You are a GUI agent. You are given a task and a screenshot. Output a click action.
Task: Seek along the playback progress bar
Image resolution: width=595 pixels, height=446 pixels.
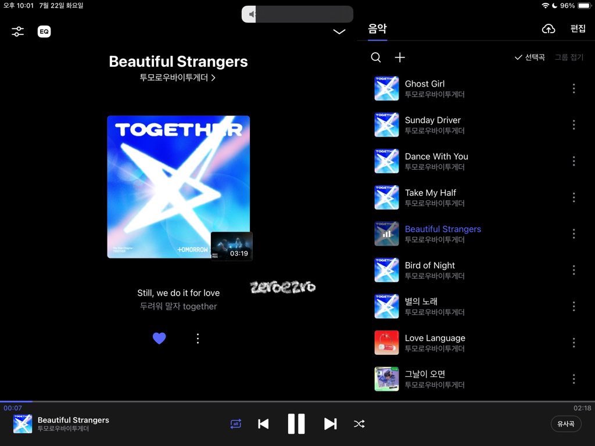(297, 401)
